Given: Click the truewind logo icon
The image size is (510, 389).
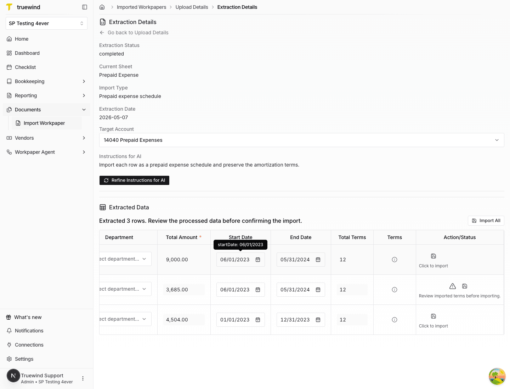Looking at the screenshot, I should [9, 7].
